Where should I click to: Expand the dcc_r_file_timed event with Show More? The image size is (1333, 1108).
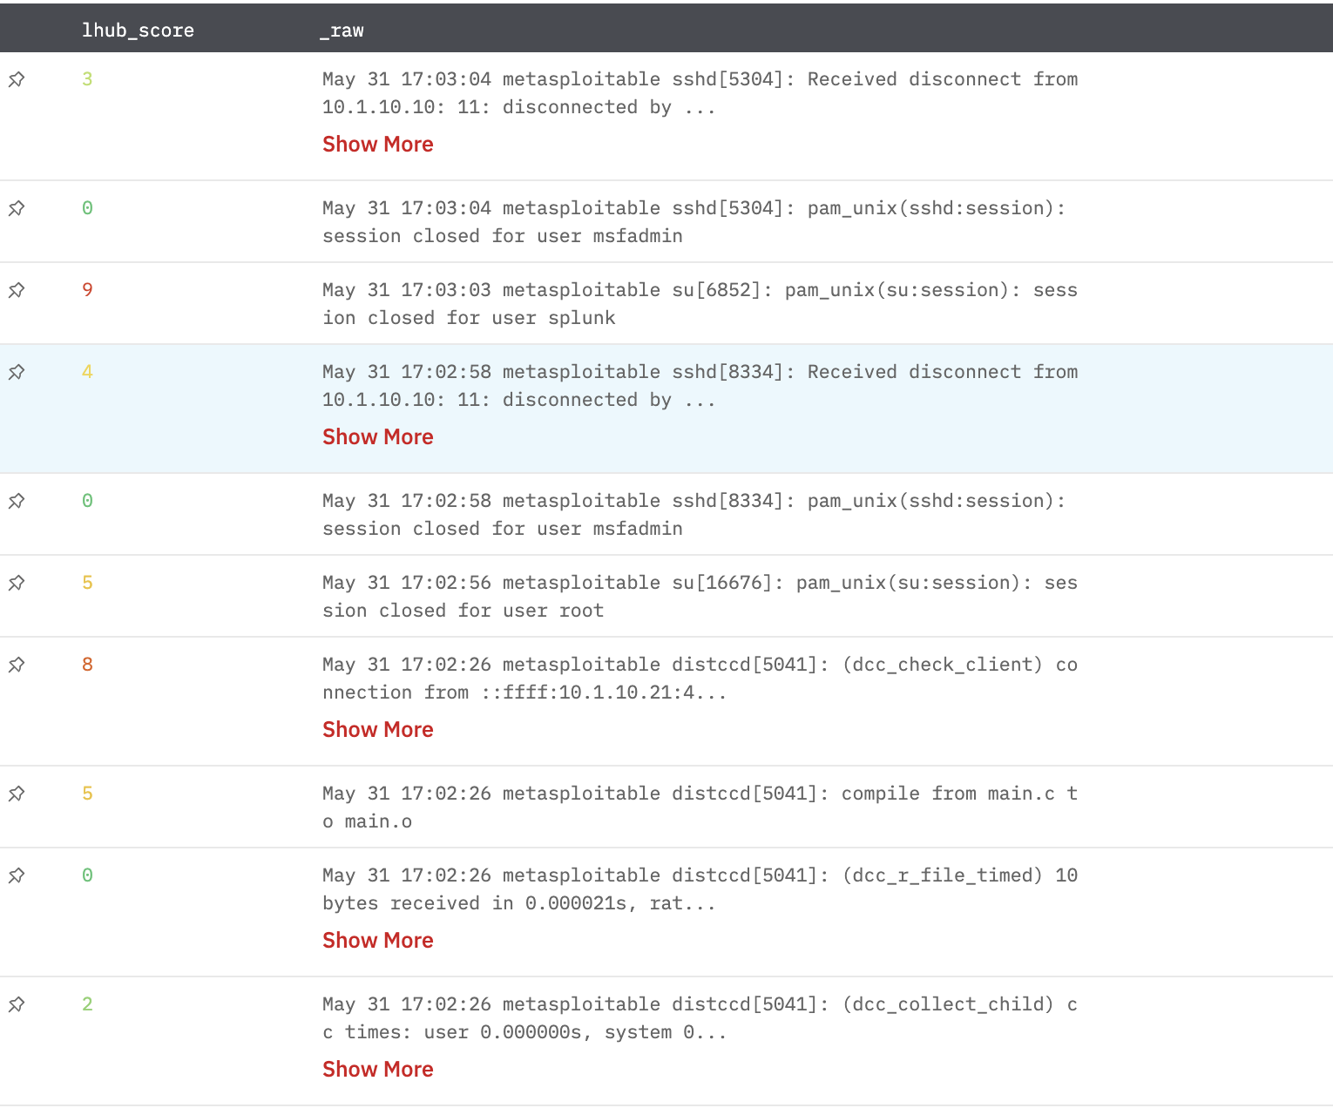(x=378, y=940)
